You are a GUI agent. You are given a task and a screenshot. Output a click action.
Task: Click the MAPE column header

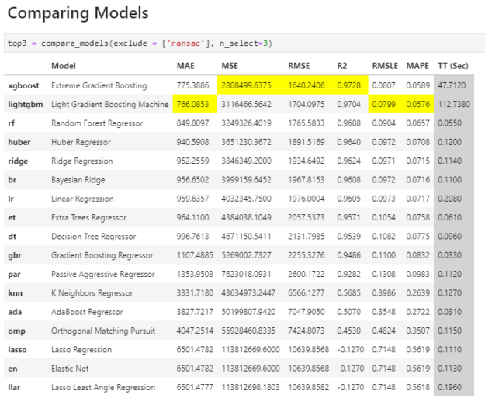pos(417,66)
